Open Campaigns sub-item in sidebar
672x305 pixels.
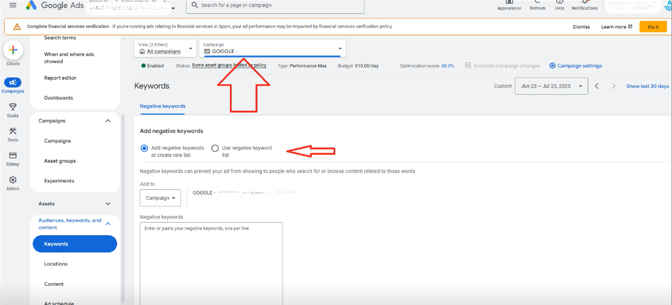[57, 141]
